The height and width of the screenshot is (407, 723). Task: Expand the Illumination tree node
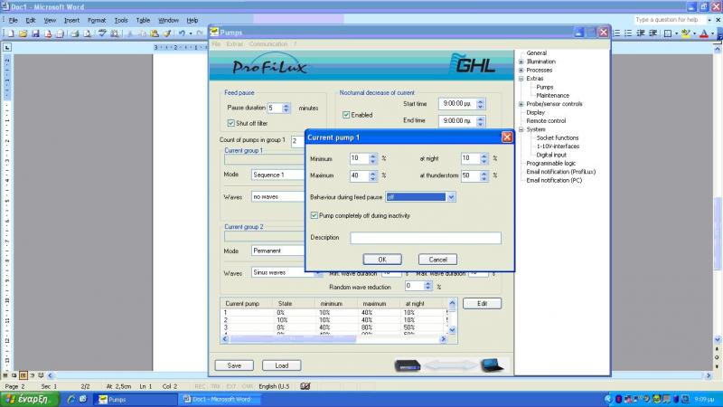coord(521,62)
